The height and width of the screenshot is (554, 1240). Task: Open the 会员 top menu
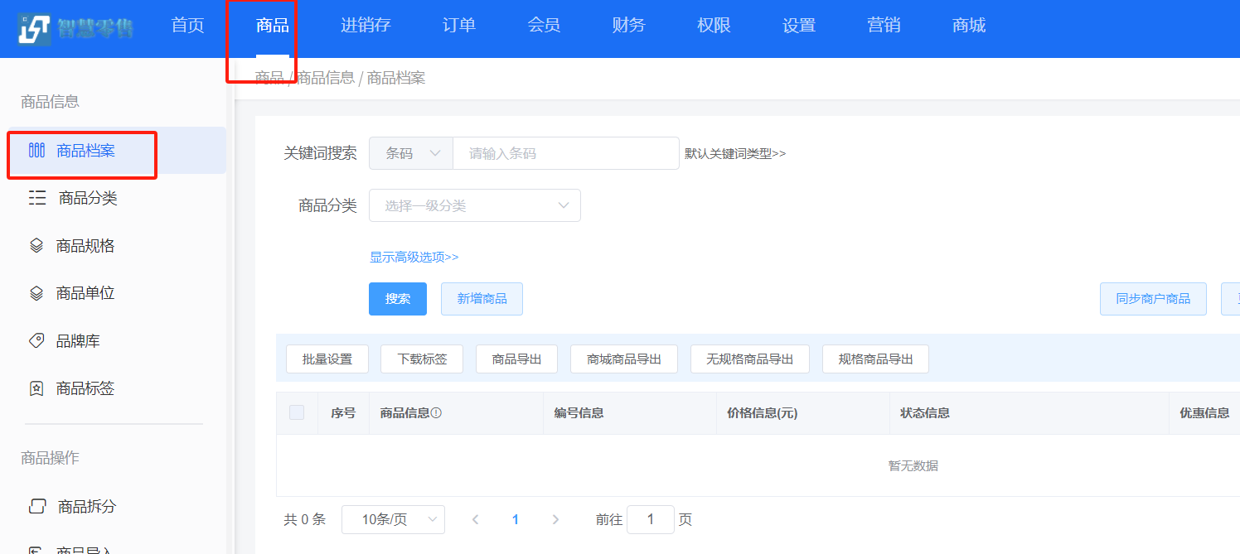pos(544,26)
